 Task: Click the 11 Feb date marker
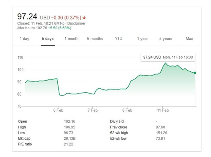163,110
